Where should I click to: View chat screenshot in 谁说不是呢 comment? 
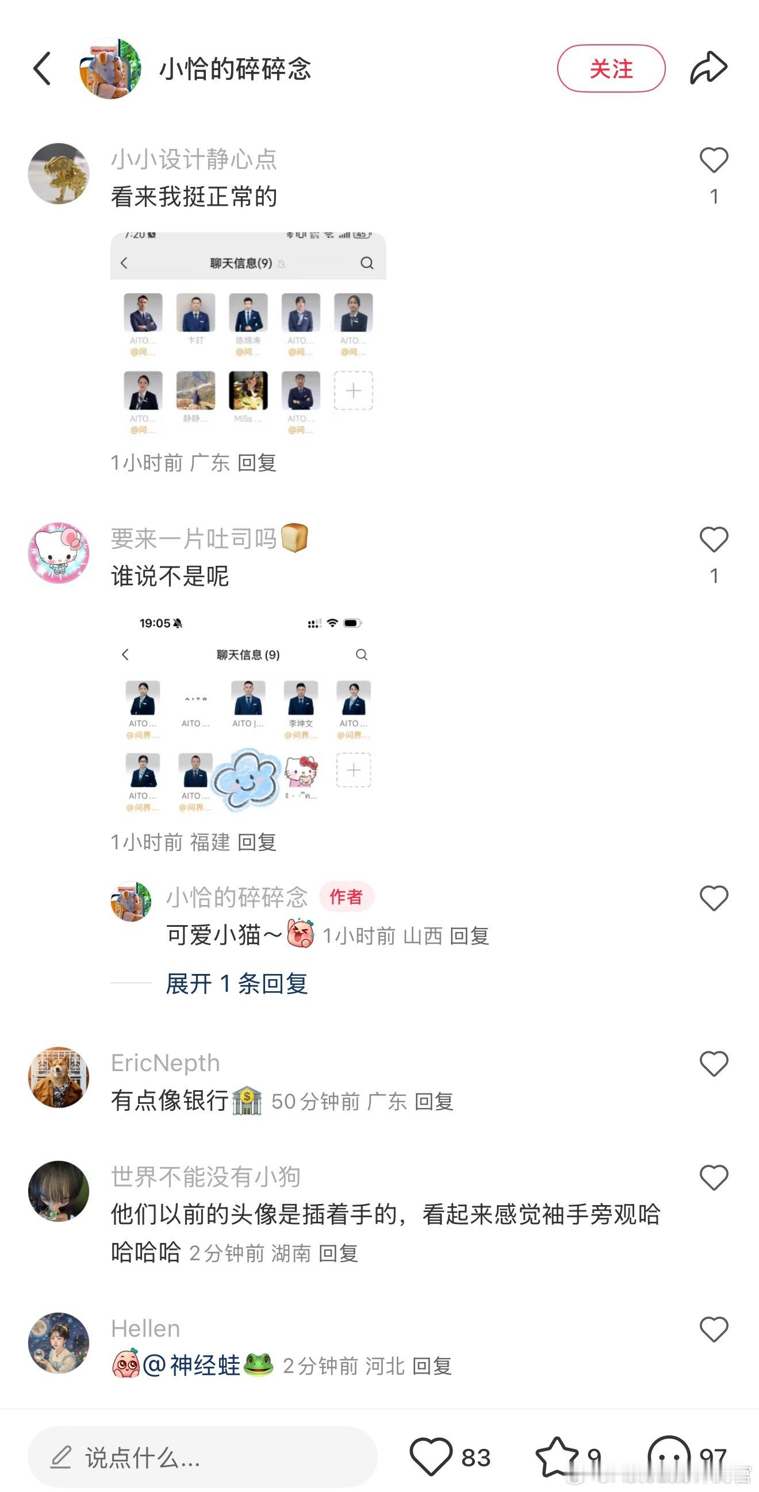click(x=248, y=713)
